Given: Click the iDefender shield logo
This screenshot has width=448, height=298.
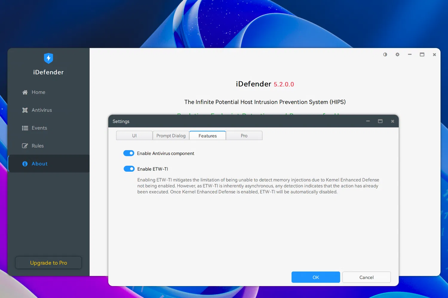Looking at the screenshot, I should click(x=48, y=58).
